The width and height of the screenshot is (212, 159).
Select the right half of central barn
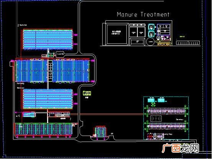pos(71,71)
